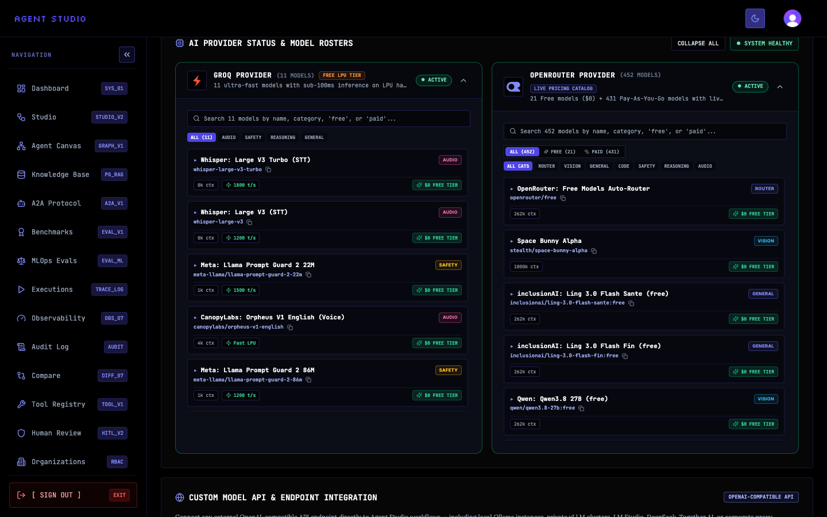This screenshot has height=517, width=827.
Task: Toggle dark mode with the moon icon
Action: click(x=755, y=18)
